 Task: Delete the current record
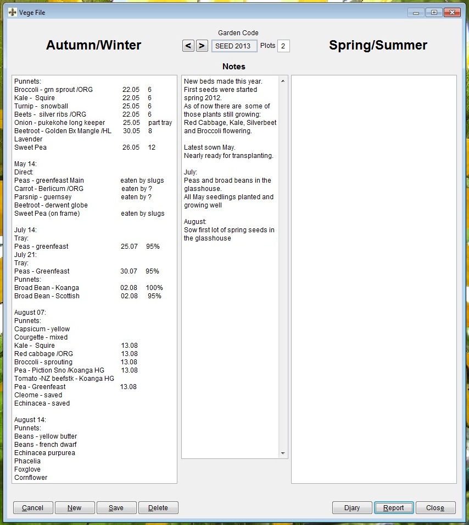tap(158, 507)
